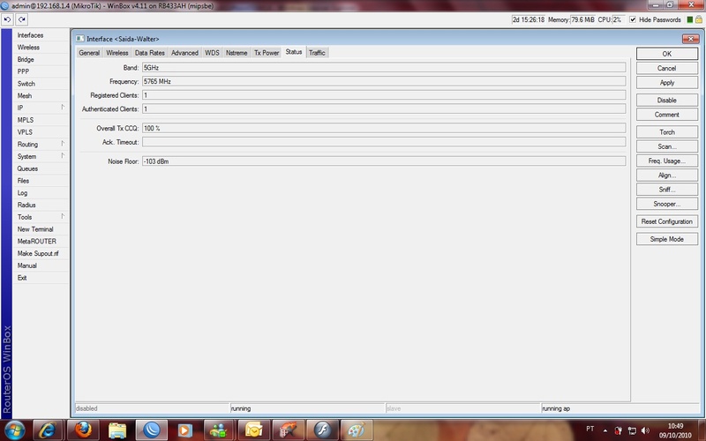The width and height of the screenshot is (706, 441).
Task: Click the Align... button
Action: tap(667, 176)
